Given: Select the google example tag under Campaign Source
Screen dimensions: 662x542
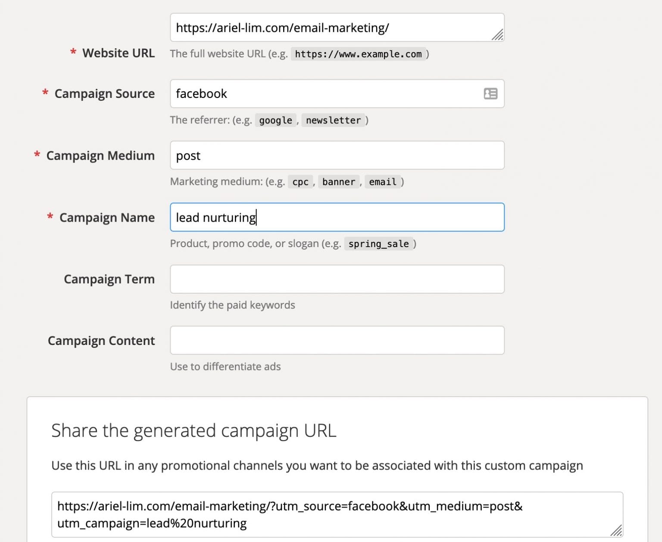Looking at the screenshot, I should pos(275,121).
